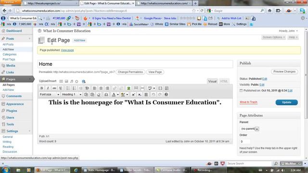Image resolution: width=308 pixels, height=173 pixels.
Task: Click Change Permalinks button
Action: (x=130, y=72)
